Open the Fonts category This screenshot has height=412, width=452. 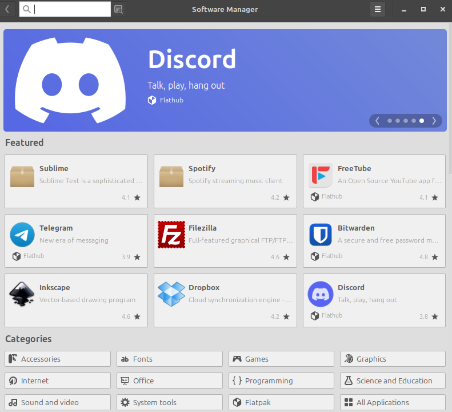(170, 359)
